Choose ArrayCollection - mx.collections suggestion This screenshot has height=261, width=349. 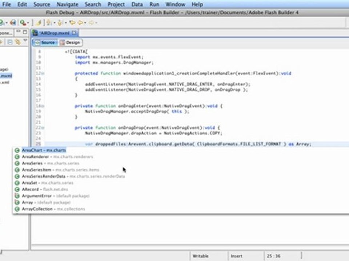pyautogui.click(x=53, y=209)
